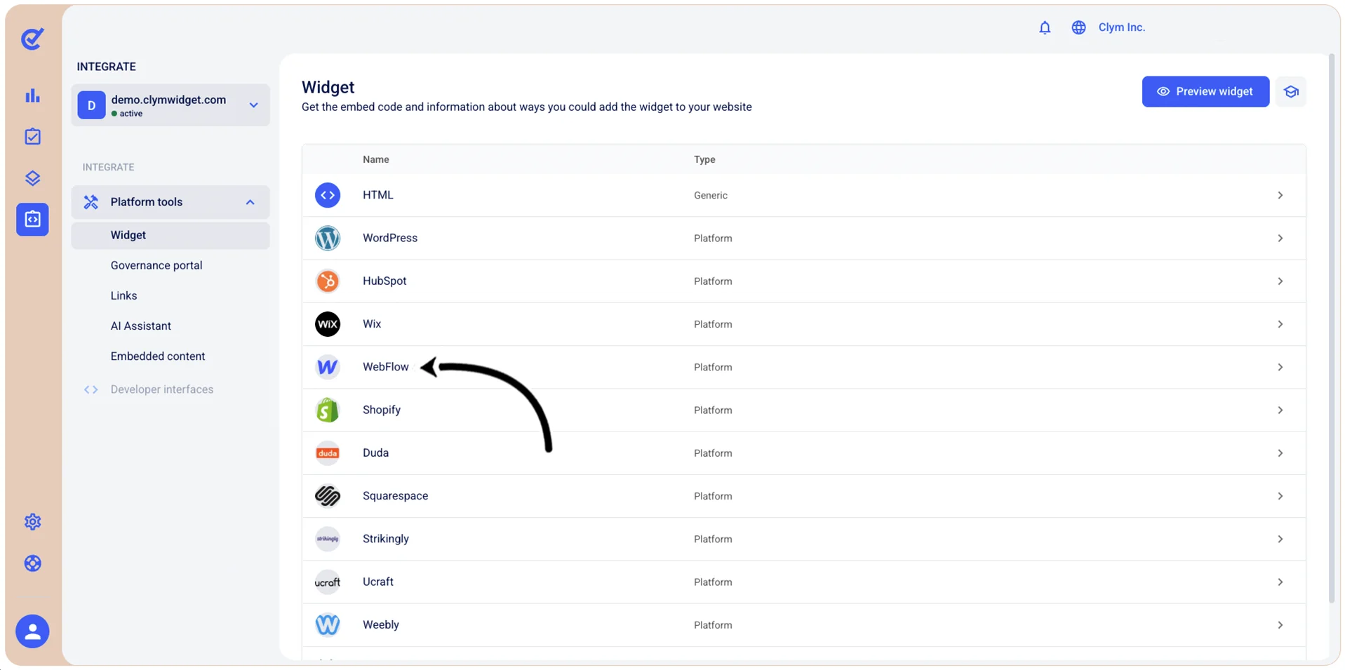This screenshot has height=670, width=1345.
Task: Click the Duda logo icon
Action: tap(328, 453)
